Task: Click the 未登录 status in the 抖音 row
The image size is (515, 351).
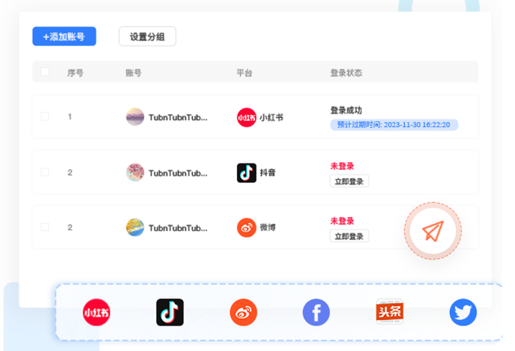Action: [342, 167]
